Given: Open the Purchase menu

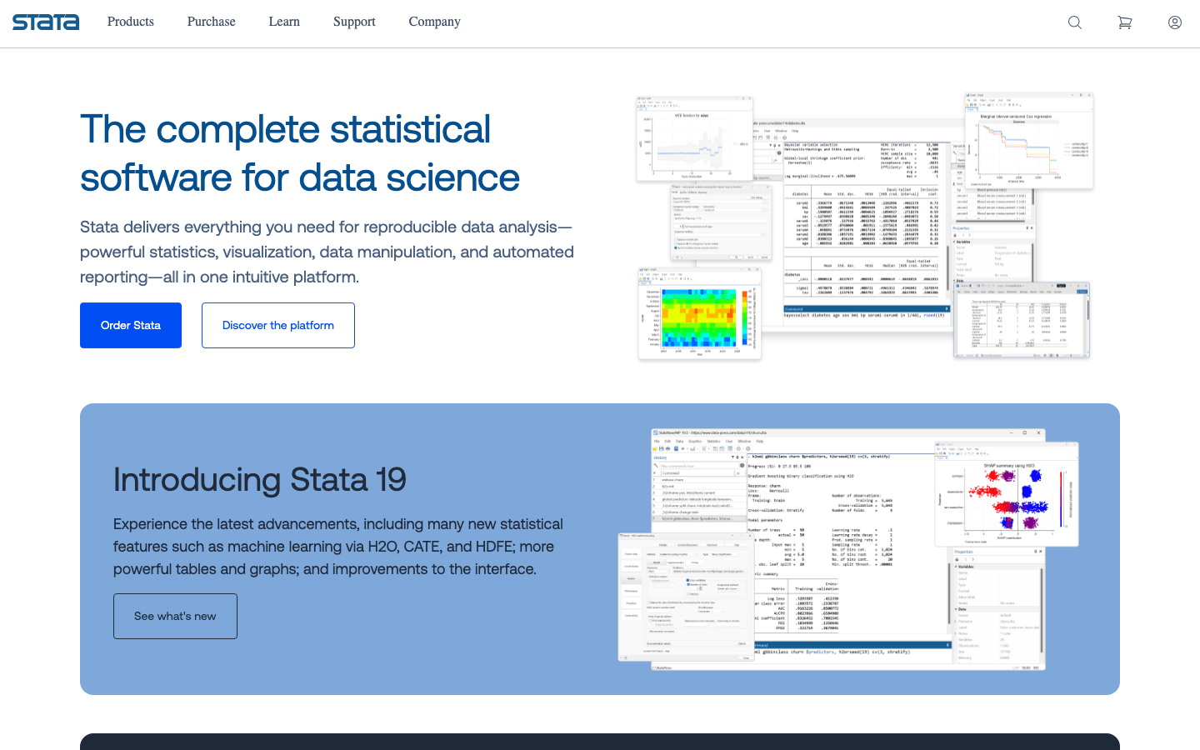Looking at the screenshot, I should [212, 22].
